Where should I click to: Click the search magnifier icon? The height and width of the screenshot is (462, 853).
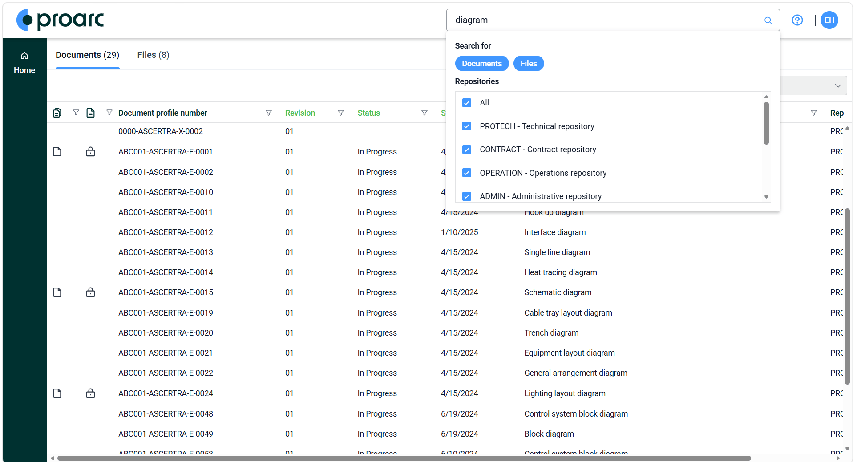pos(768,20)
